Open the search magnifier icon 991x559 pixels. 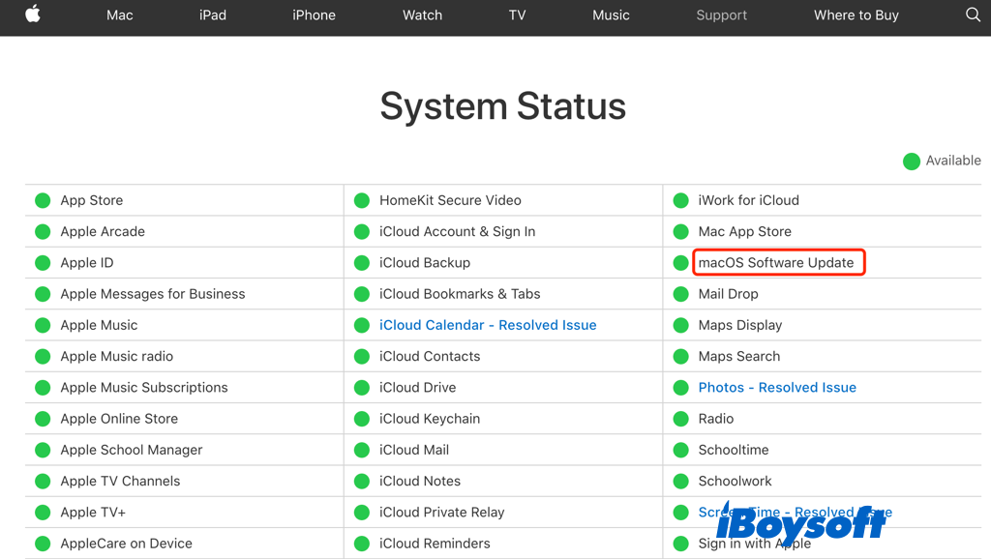tap(974, 15)
